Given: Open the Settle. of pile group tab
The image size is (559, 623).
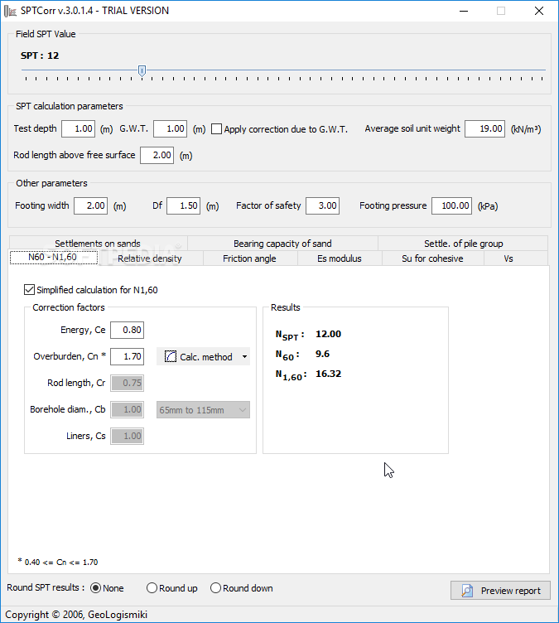Looking at the screenshot, I should (463, 244).
